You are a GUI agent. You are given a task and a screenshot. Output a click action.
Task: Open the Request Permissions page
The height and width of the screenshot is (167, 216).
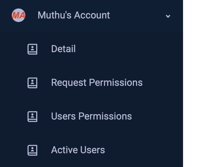[x=97, y=83]
